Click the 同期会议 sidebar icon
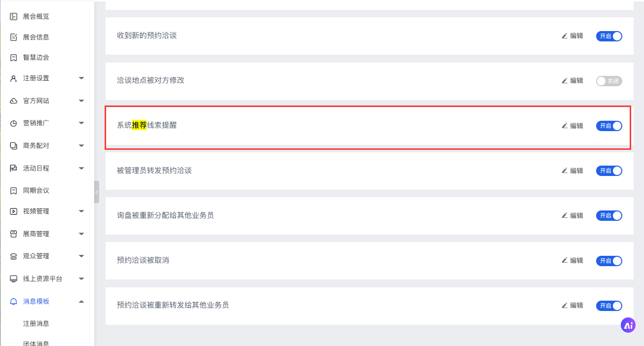This screenshot has width=644, height=346. click(x=14, y=191)
